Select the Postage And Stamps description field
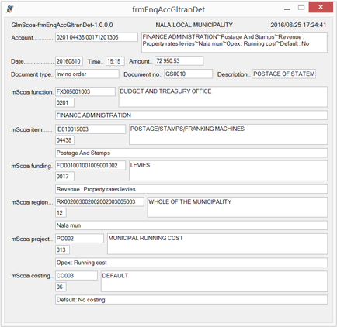The image size is (337, 327). [191, 153]
